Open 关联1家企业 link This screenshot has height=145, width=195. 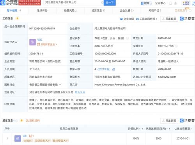click(47, 44)
